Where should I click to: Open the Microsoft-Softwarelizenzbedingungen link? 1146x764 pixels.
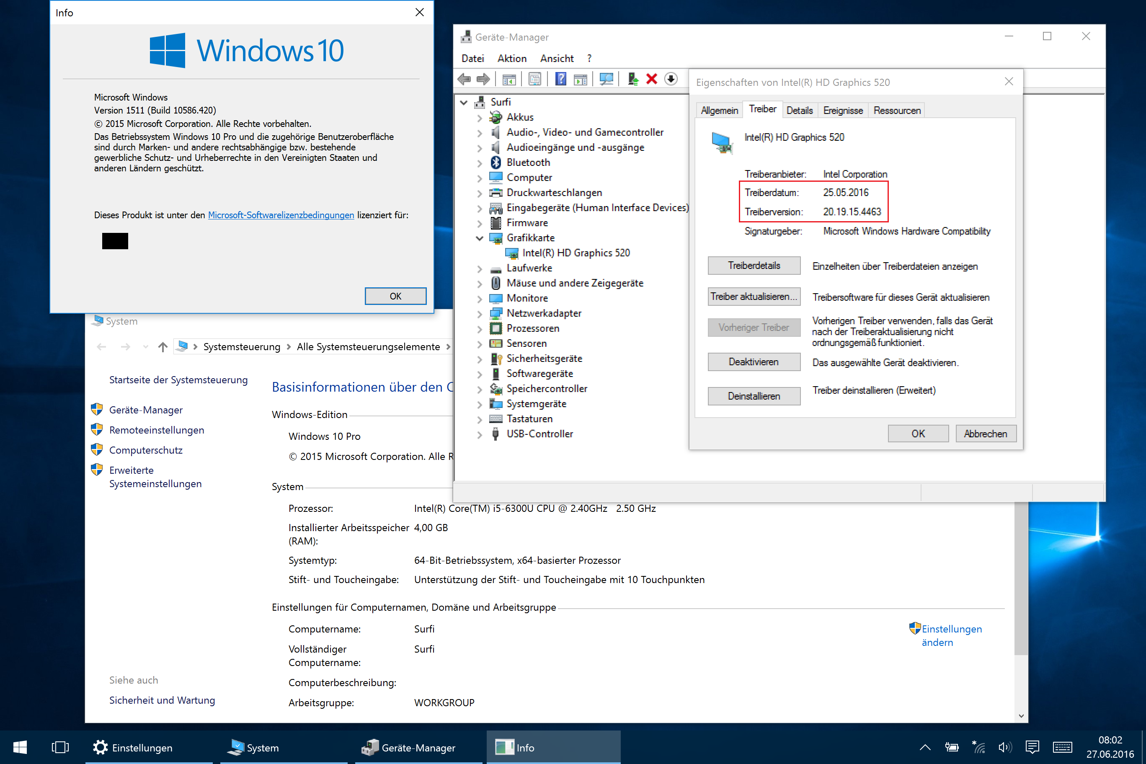(281, 215)
